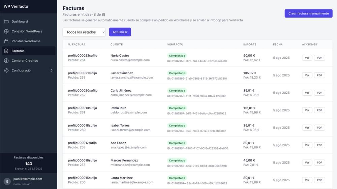Expand the Configuración submenu chevron
The image size is (337, 189).
tap(51, 70)
